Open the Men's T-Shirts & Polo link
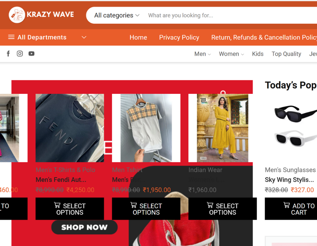The image size is (317, 246). click(65, 170)
